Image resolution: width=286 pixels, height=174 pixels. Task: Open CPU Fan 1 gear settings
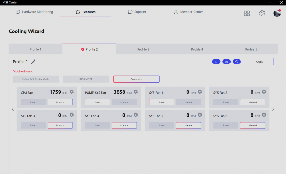[72, 92]
